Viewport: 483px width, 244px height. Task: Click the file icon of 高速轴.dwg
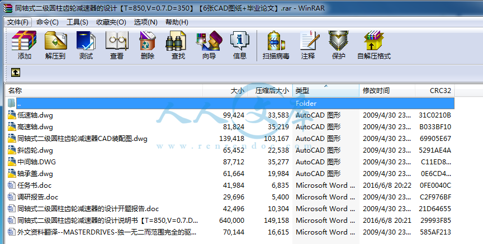point(12,127)
